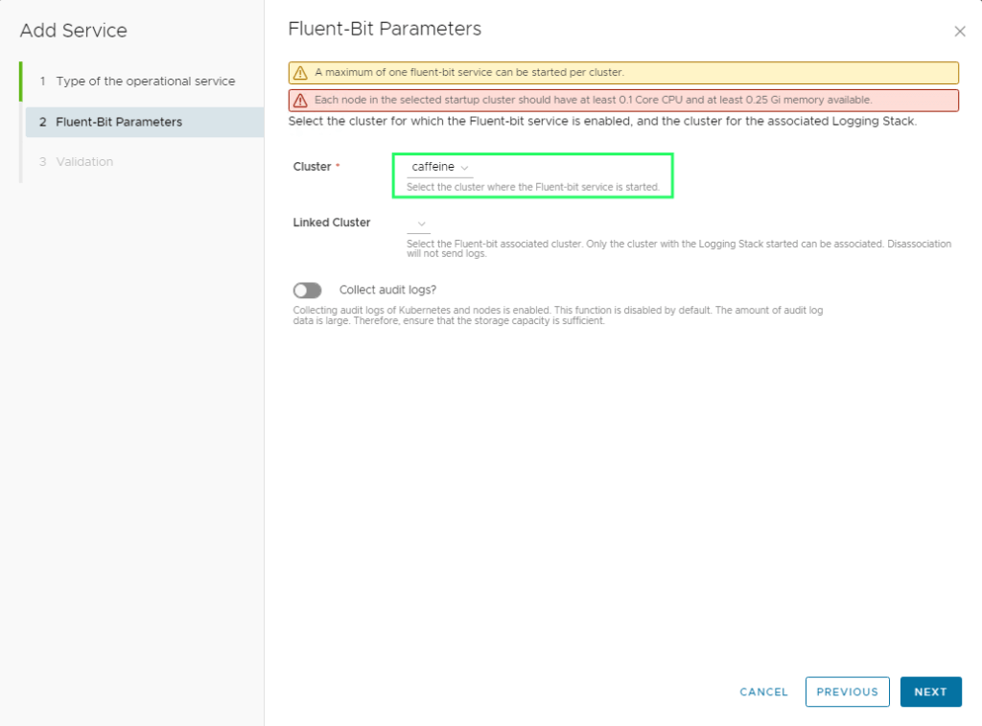The image size is (982, 726).
Task: Click hint Select the cluster where the Fluent-bit service is started
Action: pyautogui.click(x=533, y=187)
